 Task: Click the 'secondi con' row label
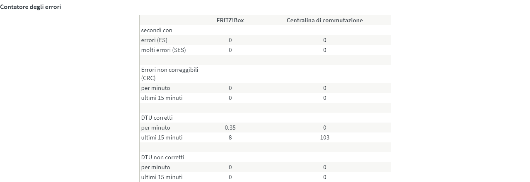pyautogui.click(x=157, y=30)
